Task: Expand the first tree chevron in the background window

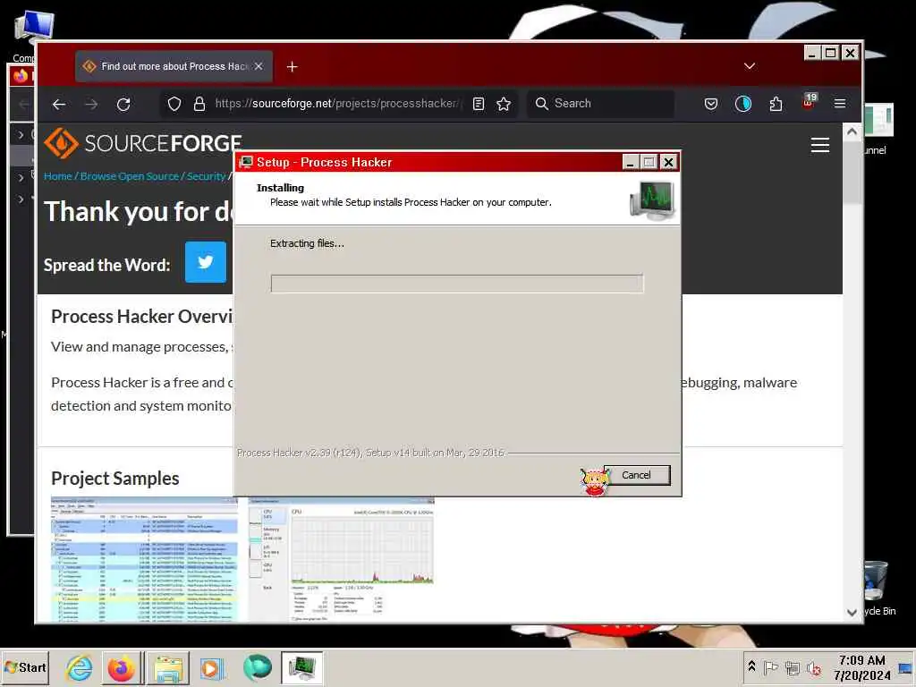Action: [x=21, y=135]
